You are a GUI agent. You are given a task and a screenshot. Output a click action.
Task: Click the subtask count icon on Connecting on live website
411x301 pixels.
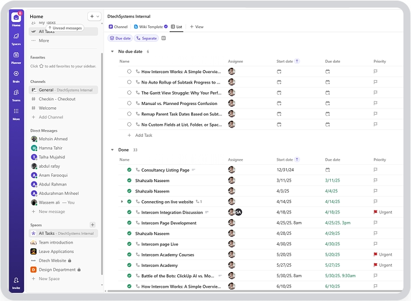click(199, 202)
